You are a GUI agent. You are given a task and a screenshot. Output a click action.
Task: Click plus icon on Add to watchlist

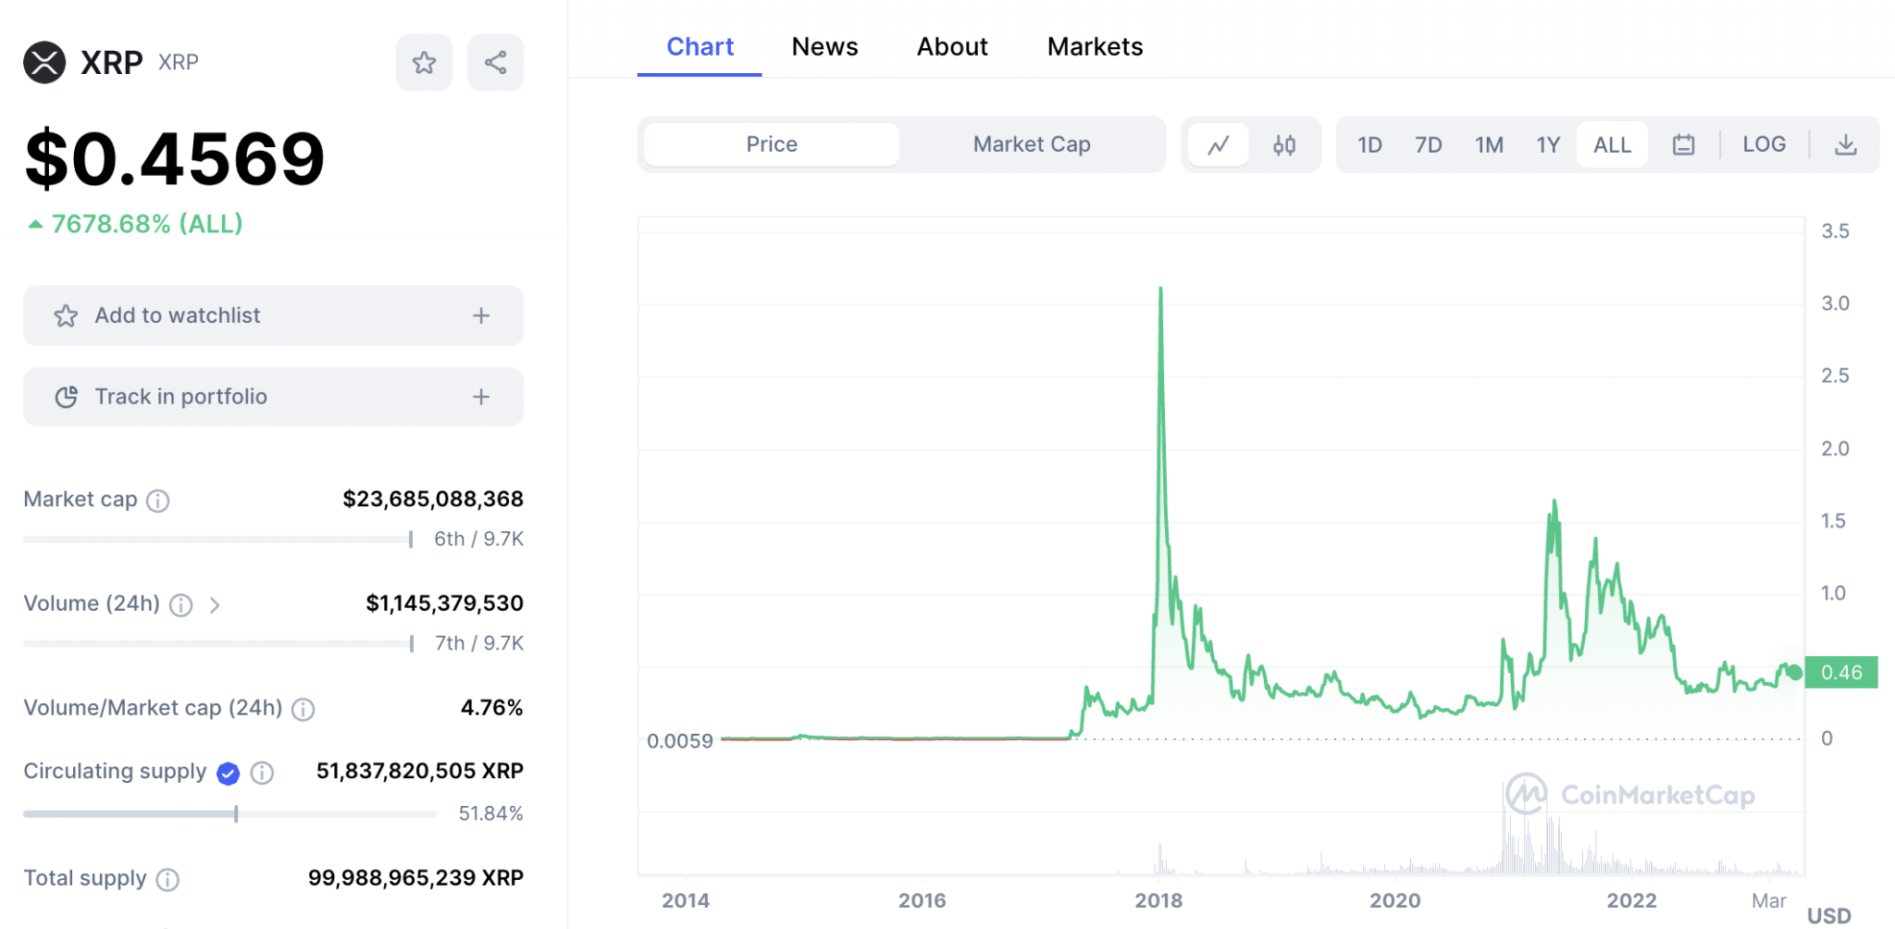[x=481, y=316]
